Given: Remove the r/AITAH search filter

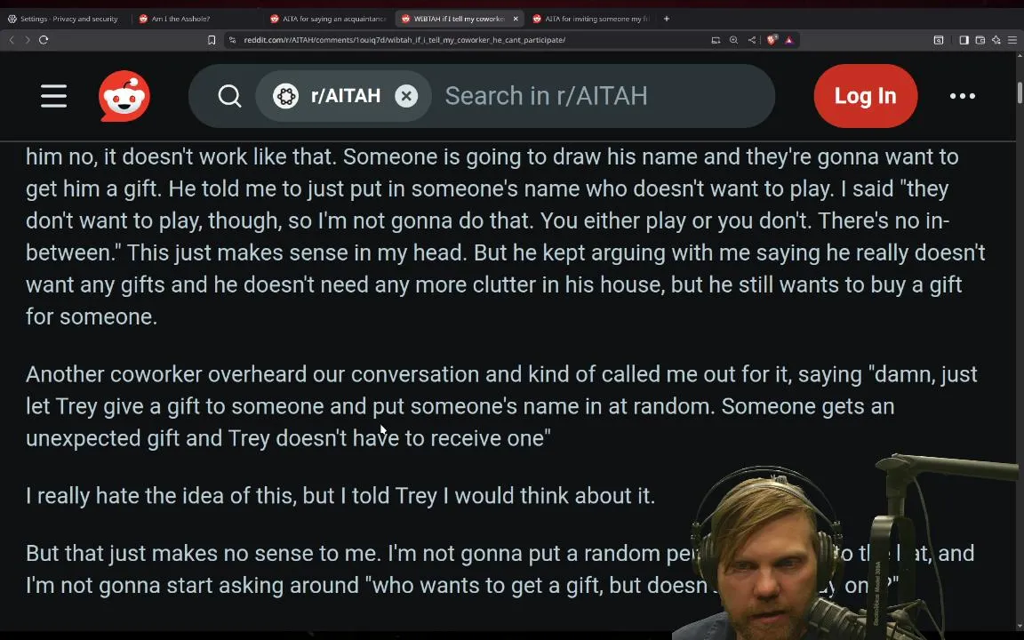Looking at the screenshot, I should pyautogui.click(x=406, y=96).
